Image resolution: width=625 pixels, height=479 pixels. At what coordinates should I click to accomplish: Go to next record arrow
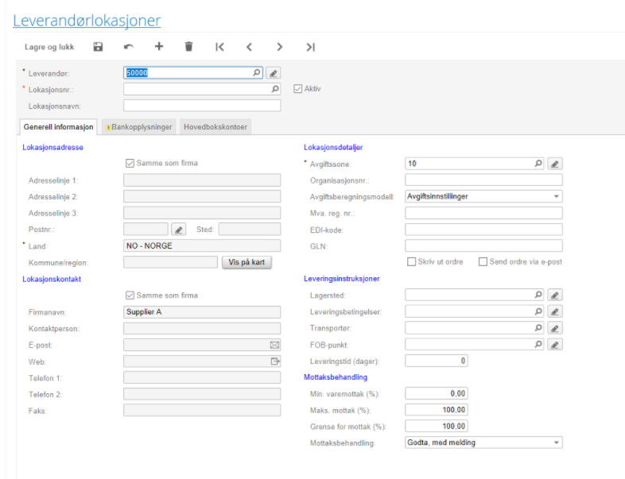tap(280, 47)
